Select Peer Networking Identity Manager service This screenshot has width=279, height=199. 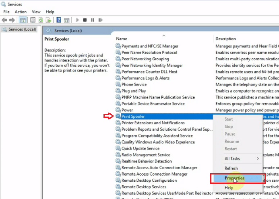[x=152, y=65]
